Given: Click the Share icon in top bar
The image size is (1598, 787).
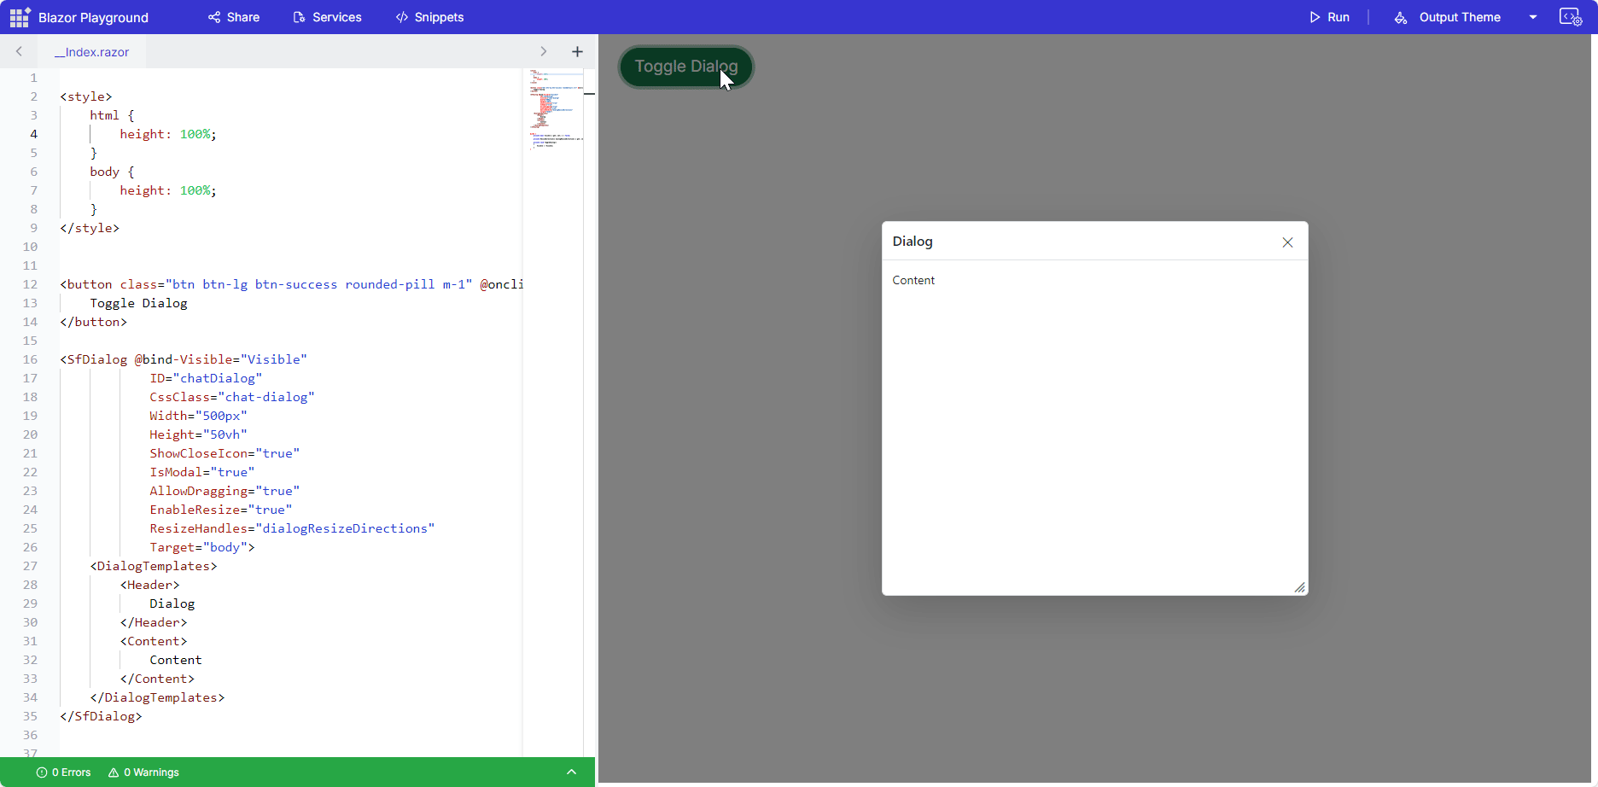Looking at the screenshot, I should 214,17.
